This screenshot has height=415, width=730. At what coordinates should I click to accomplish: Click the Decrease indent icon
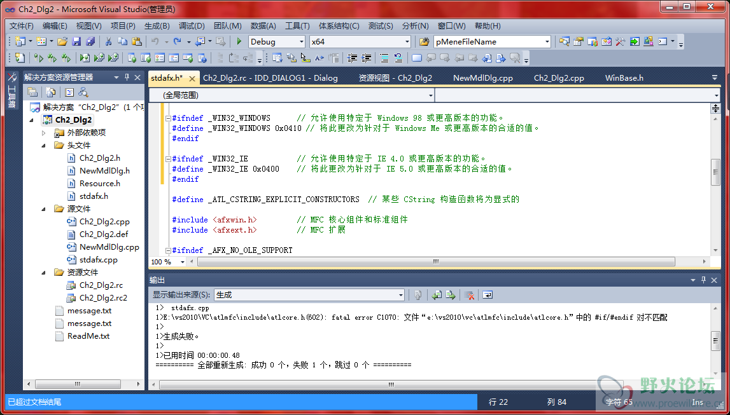click(352, 58)
